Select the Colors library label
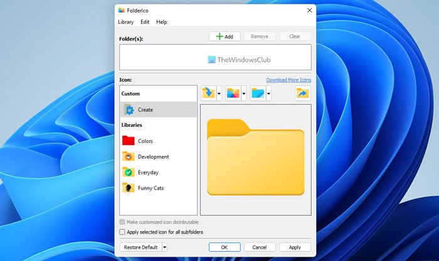 point(145,141)
